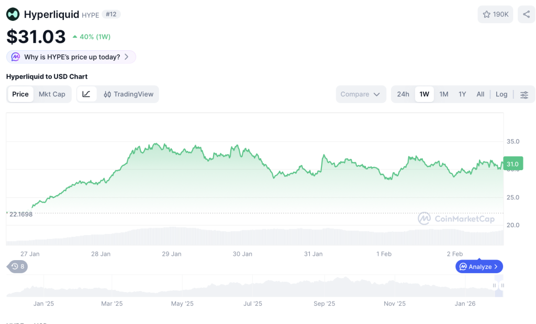Click the #12 rank badge
The image size is (536, 324).
(x=111, y=15)
